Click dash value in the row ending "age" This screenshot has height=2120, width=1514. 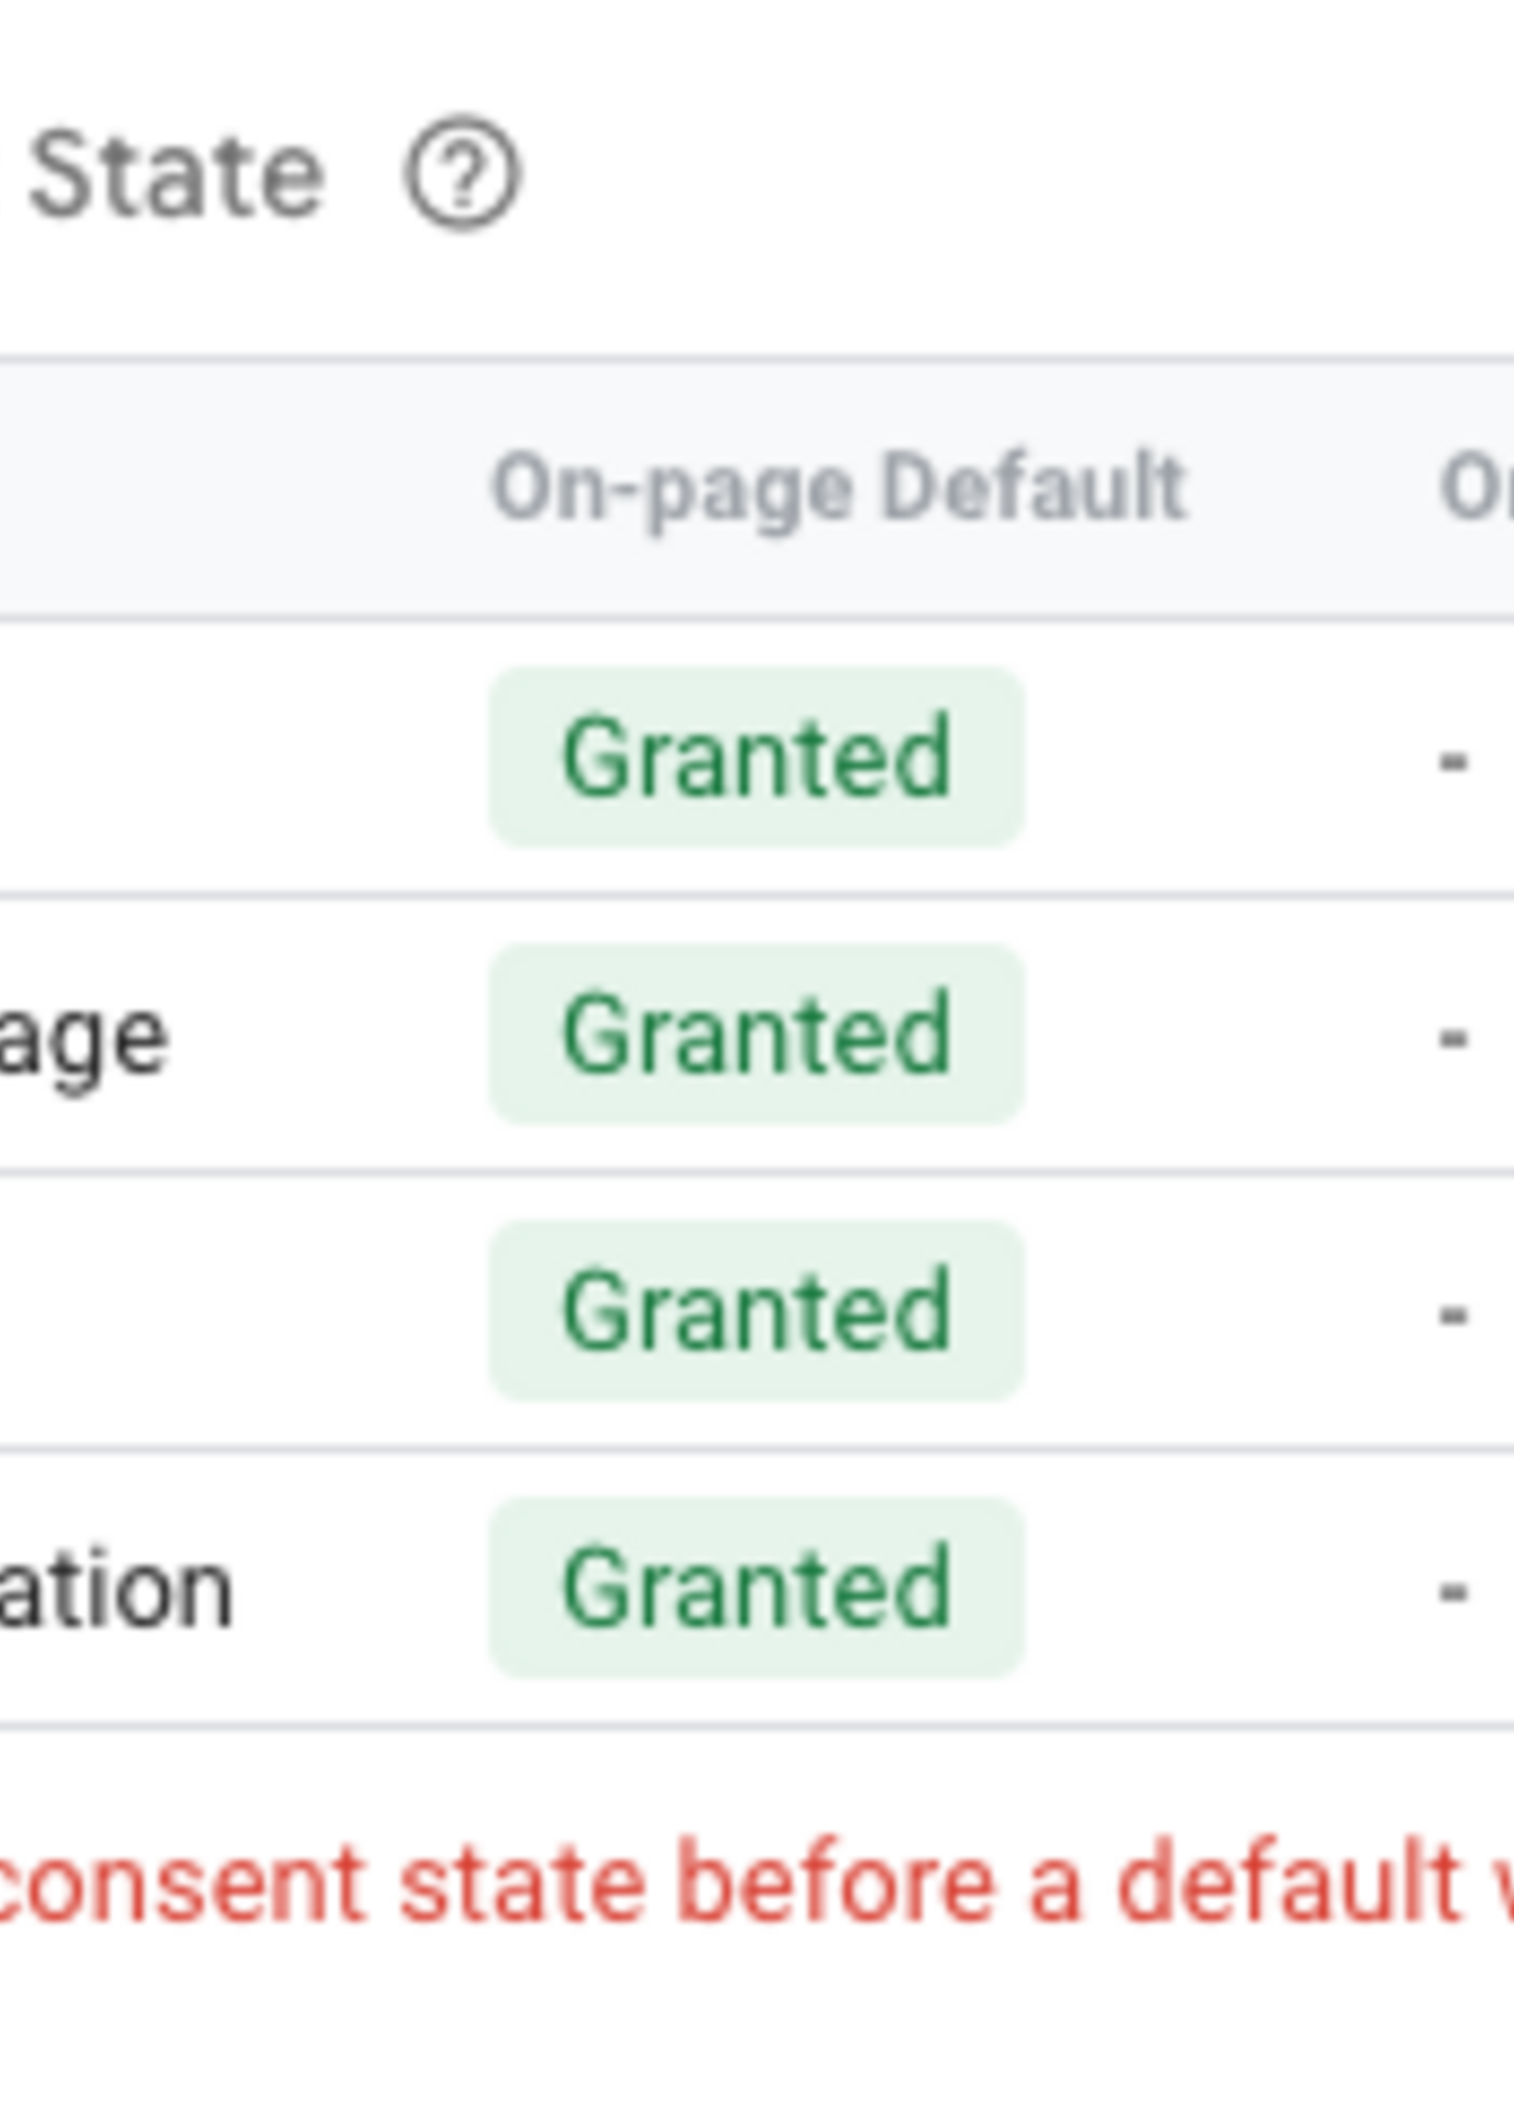pos(1453,1037)
